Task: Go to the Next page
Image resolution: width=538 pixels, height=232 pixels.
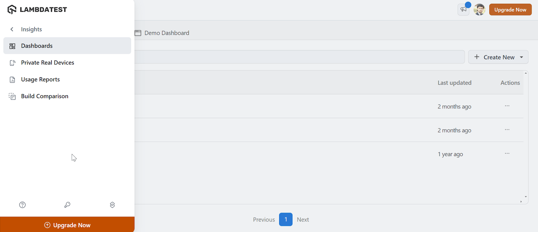Action: 303,220
